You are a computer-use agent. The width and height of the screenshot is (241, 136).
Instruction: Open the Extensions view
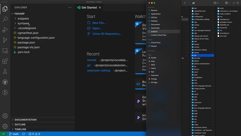click(x=5, y=61)
